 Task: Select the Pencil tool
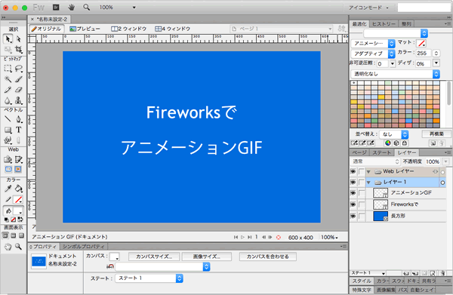[x=8, y=90]
